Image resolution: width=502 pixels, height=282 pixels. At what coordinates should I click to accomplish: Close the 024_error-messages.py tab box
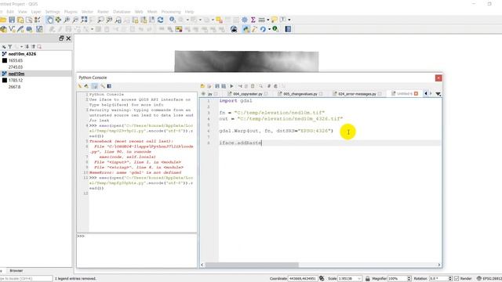[380, 94]
